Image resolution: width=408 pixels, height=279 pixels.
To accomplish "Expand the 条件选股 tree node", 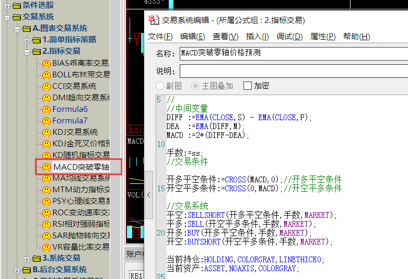I will [7, 6].
